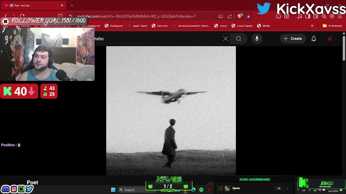
Task: Open the see saved passwords bookmark
Action: pyautogui.click(x=191, y=26)
